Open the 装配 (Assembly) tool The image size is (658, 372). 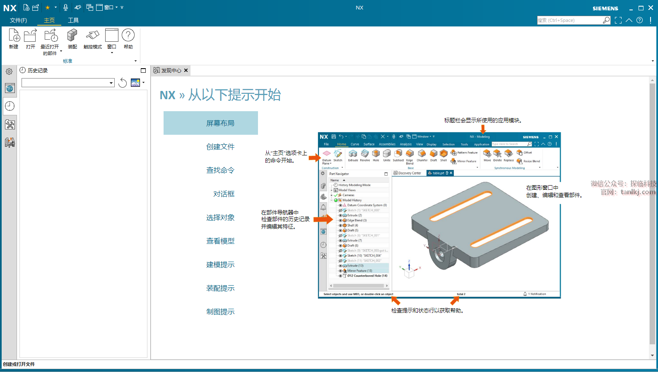point(72,36)
